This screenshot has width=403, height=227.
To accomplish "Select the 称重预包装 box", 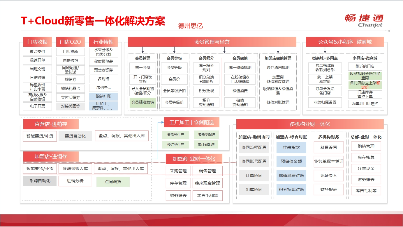I will 103,62.
